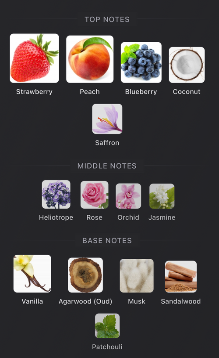
Task: Open the Sandalwood sticks image
Action: click(x=181, y=276)
